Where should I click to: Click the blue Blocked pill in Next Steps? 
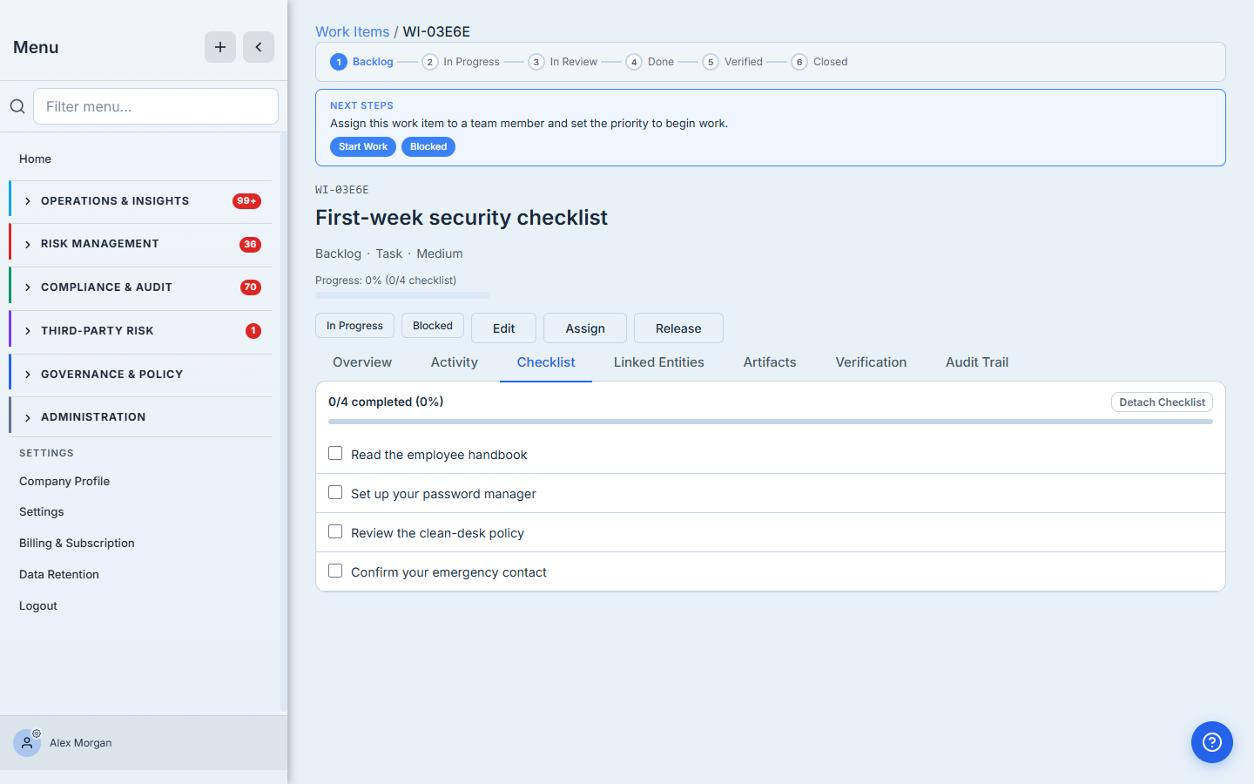click(428, 146)
